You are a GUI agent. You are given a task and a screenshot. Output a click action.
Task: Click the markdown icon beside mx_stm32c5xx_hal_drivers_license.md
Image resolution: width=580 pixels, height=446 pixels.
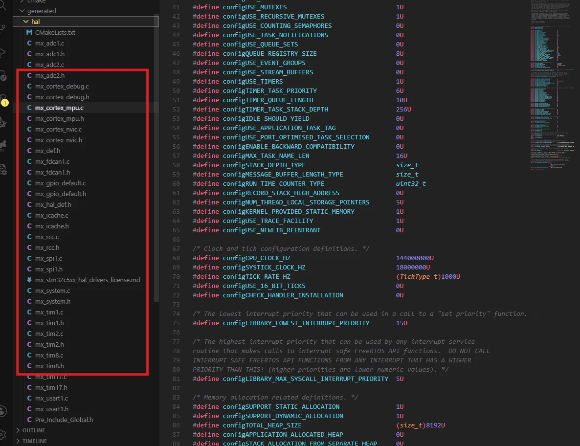pyautogui.click(x=29, y=280)
